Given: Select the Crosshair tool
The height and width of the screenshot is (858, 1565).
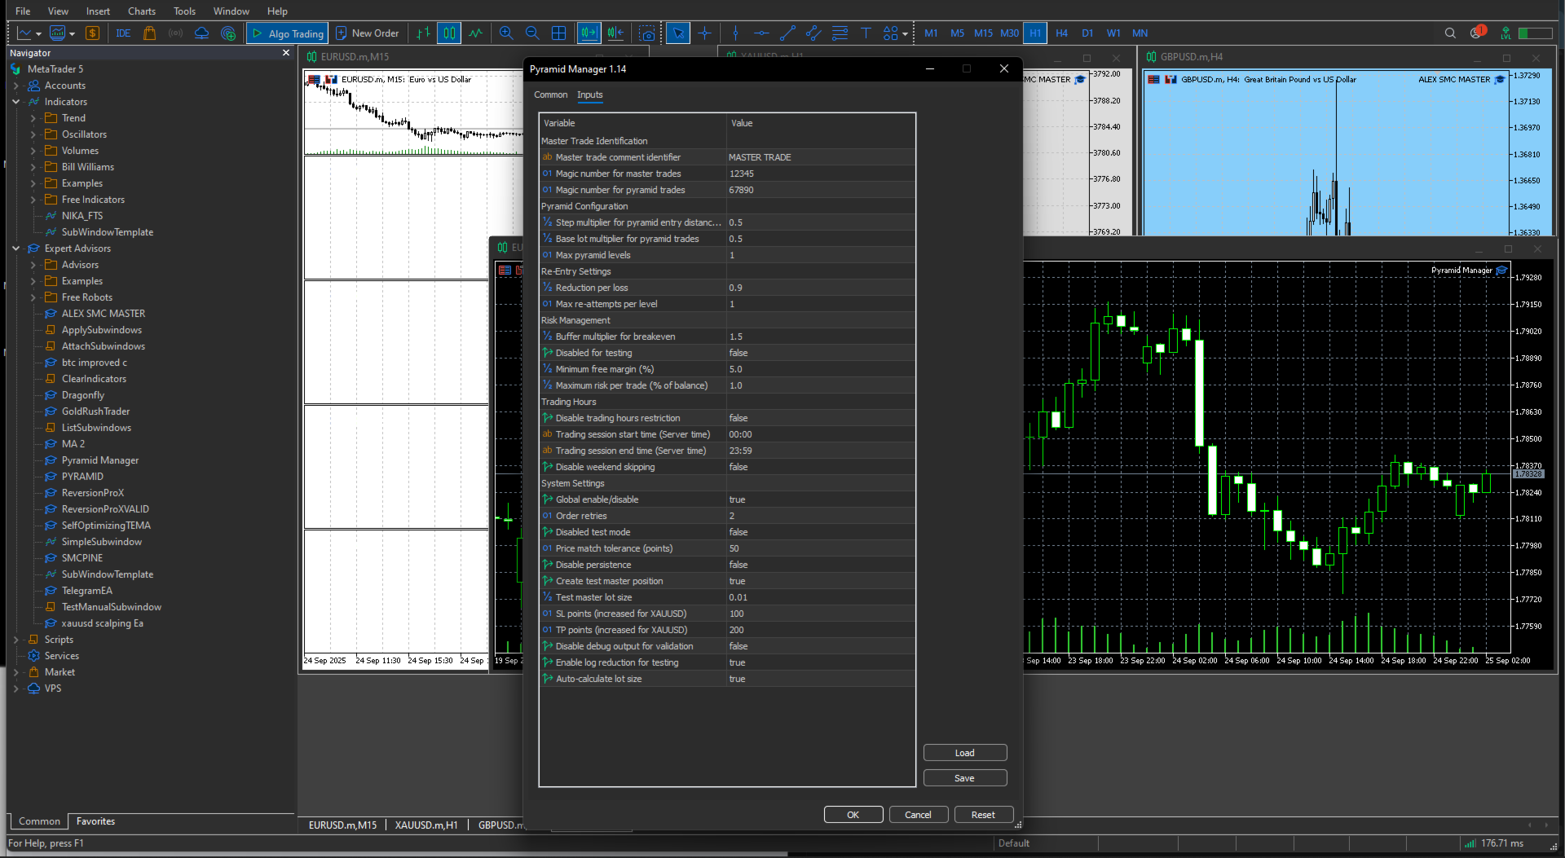Looking at the screenshot, I should click(705, 33).
